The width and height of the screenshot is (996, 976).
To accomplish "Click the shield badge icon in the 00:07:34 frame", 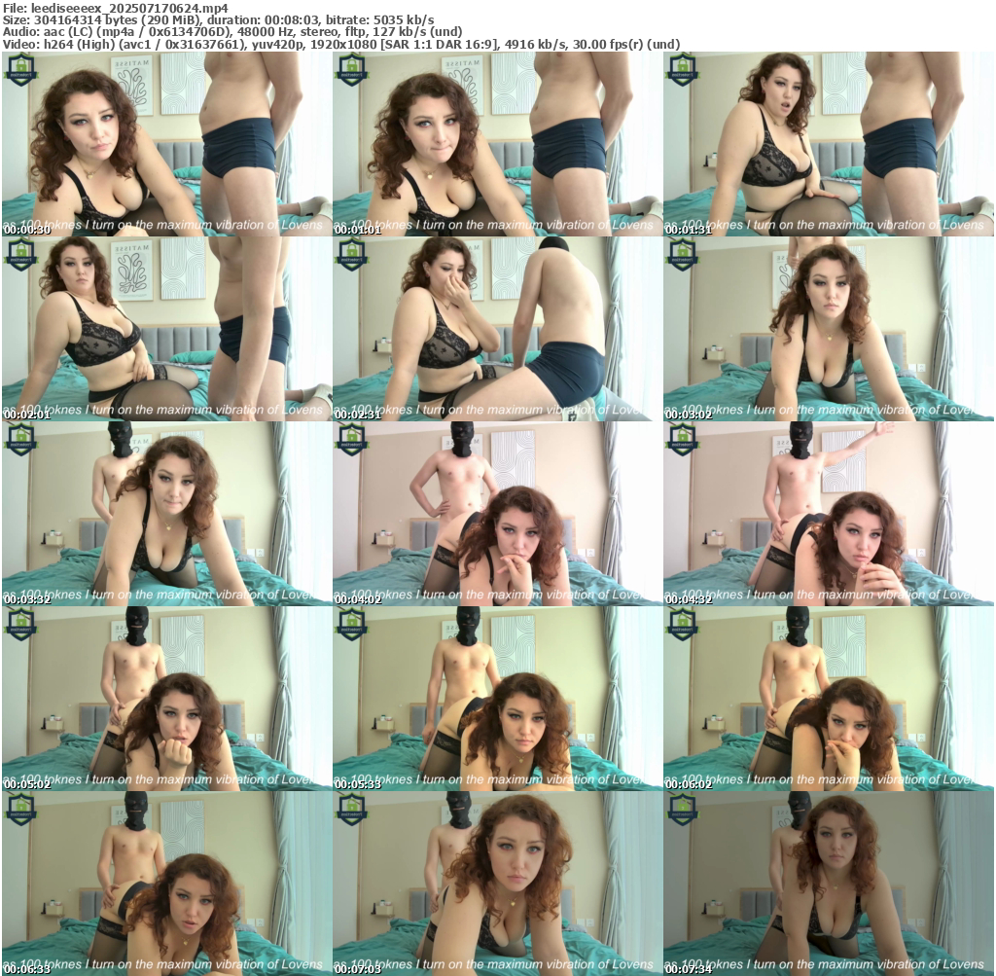I will click(x=681, y=809).
